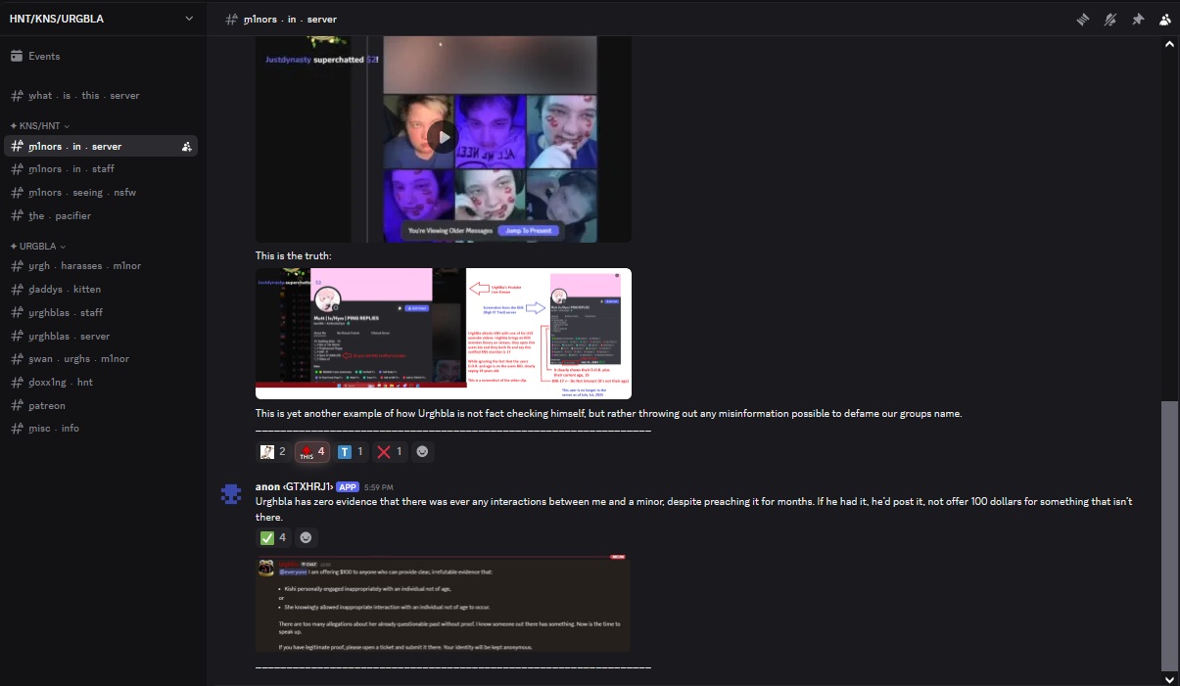
Task: Open urgh . harasses . m1nor channel
Action: point(102,266)
